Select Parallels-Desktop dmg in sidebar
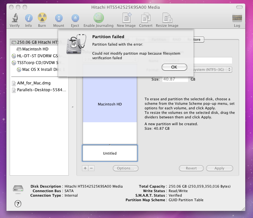Viewport: 253px width, 218px height. [x=39, y=90]
